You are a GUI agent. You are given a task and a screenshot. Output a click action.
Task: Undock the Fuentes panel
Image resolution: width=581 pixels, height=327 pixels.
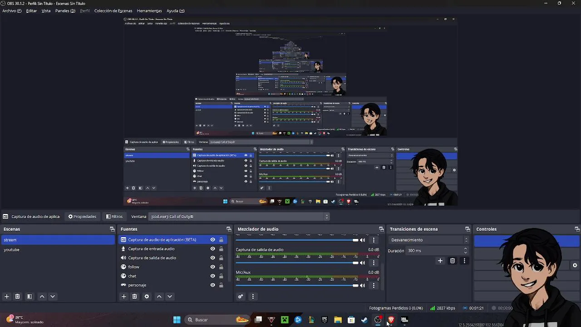click(x=229, y=229)
